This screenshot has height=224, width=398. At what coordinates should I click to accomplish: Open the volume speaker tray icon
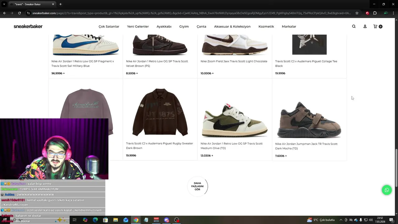pos(371,220)
